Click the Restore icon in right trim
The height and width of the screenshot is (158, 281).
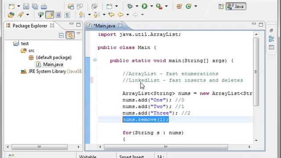point(271,30)
